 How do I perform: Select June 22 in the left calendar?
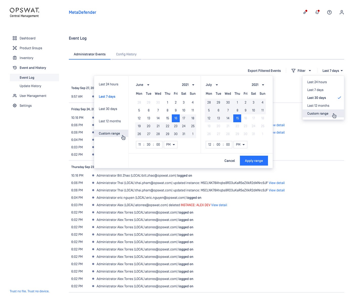(167, 126)
